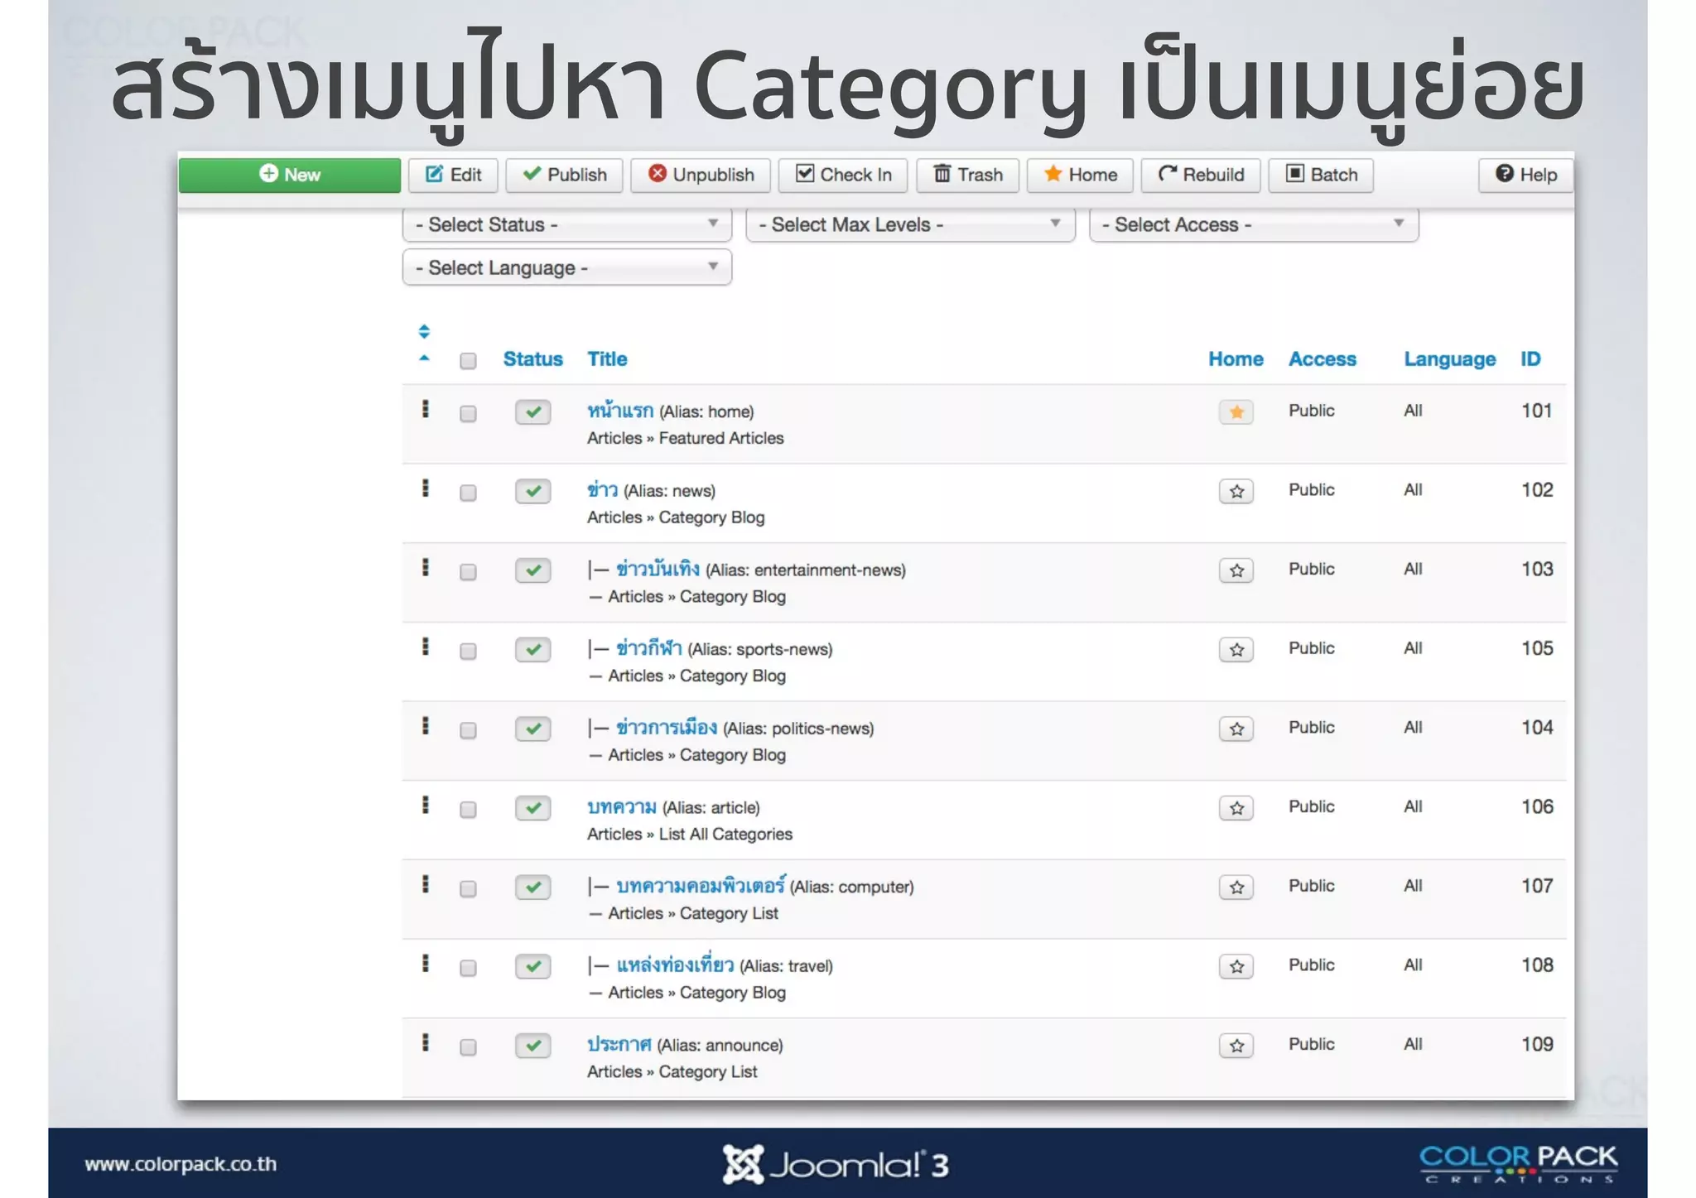
Task: Toggle published status of travel row
Action: coord(532,966)
